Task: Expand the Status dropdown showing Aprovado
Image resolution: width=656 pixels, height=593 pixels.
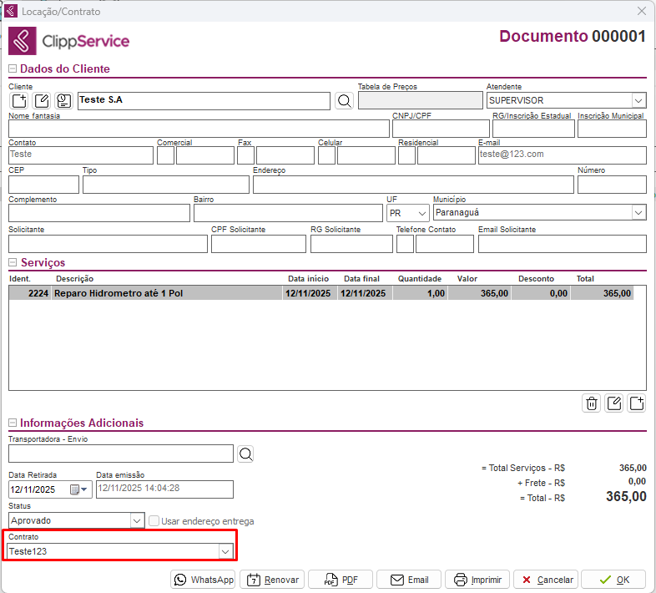Action: pos(138,520)
